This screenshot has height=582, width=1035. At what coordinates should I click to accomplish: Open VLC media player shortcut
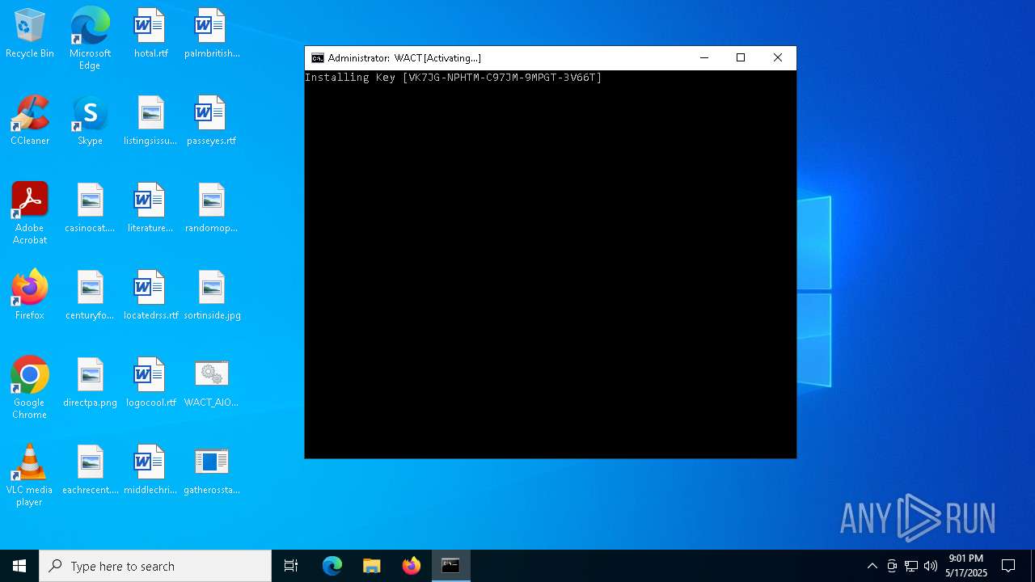pyautogui.click(x=30, y=475)
